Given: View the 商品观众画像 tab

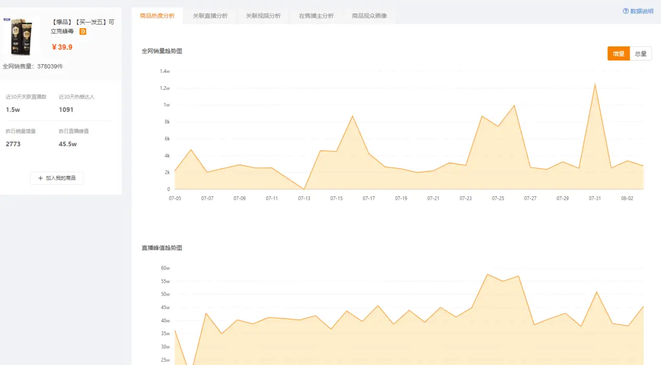Looking at the screenshot, I should (x=369, y=16).
